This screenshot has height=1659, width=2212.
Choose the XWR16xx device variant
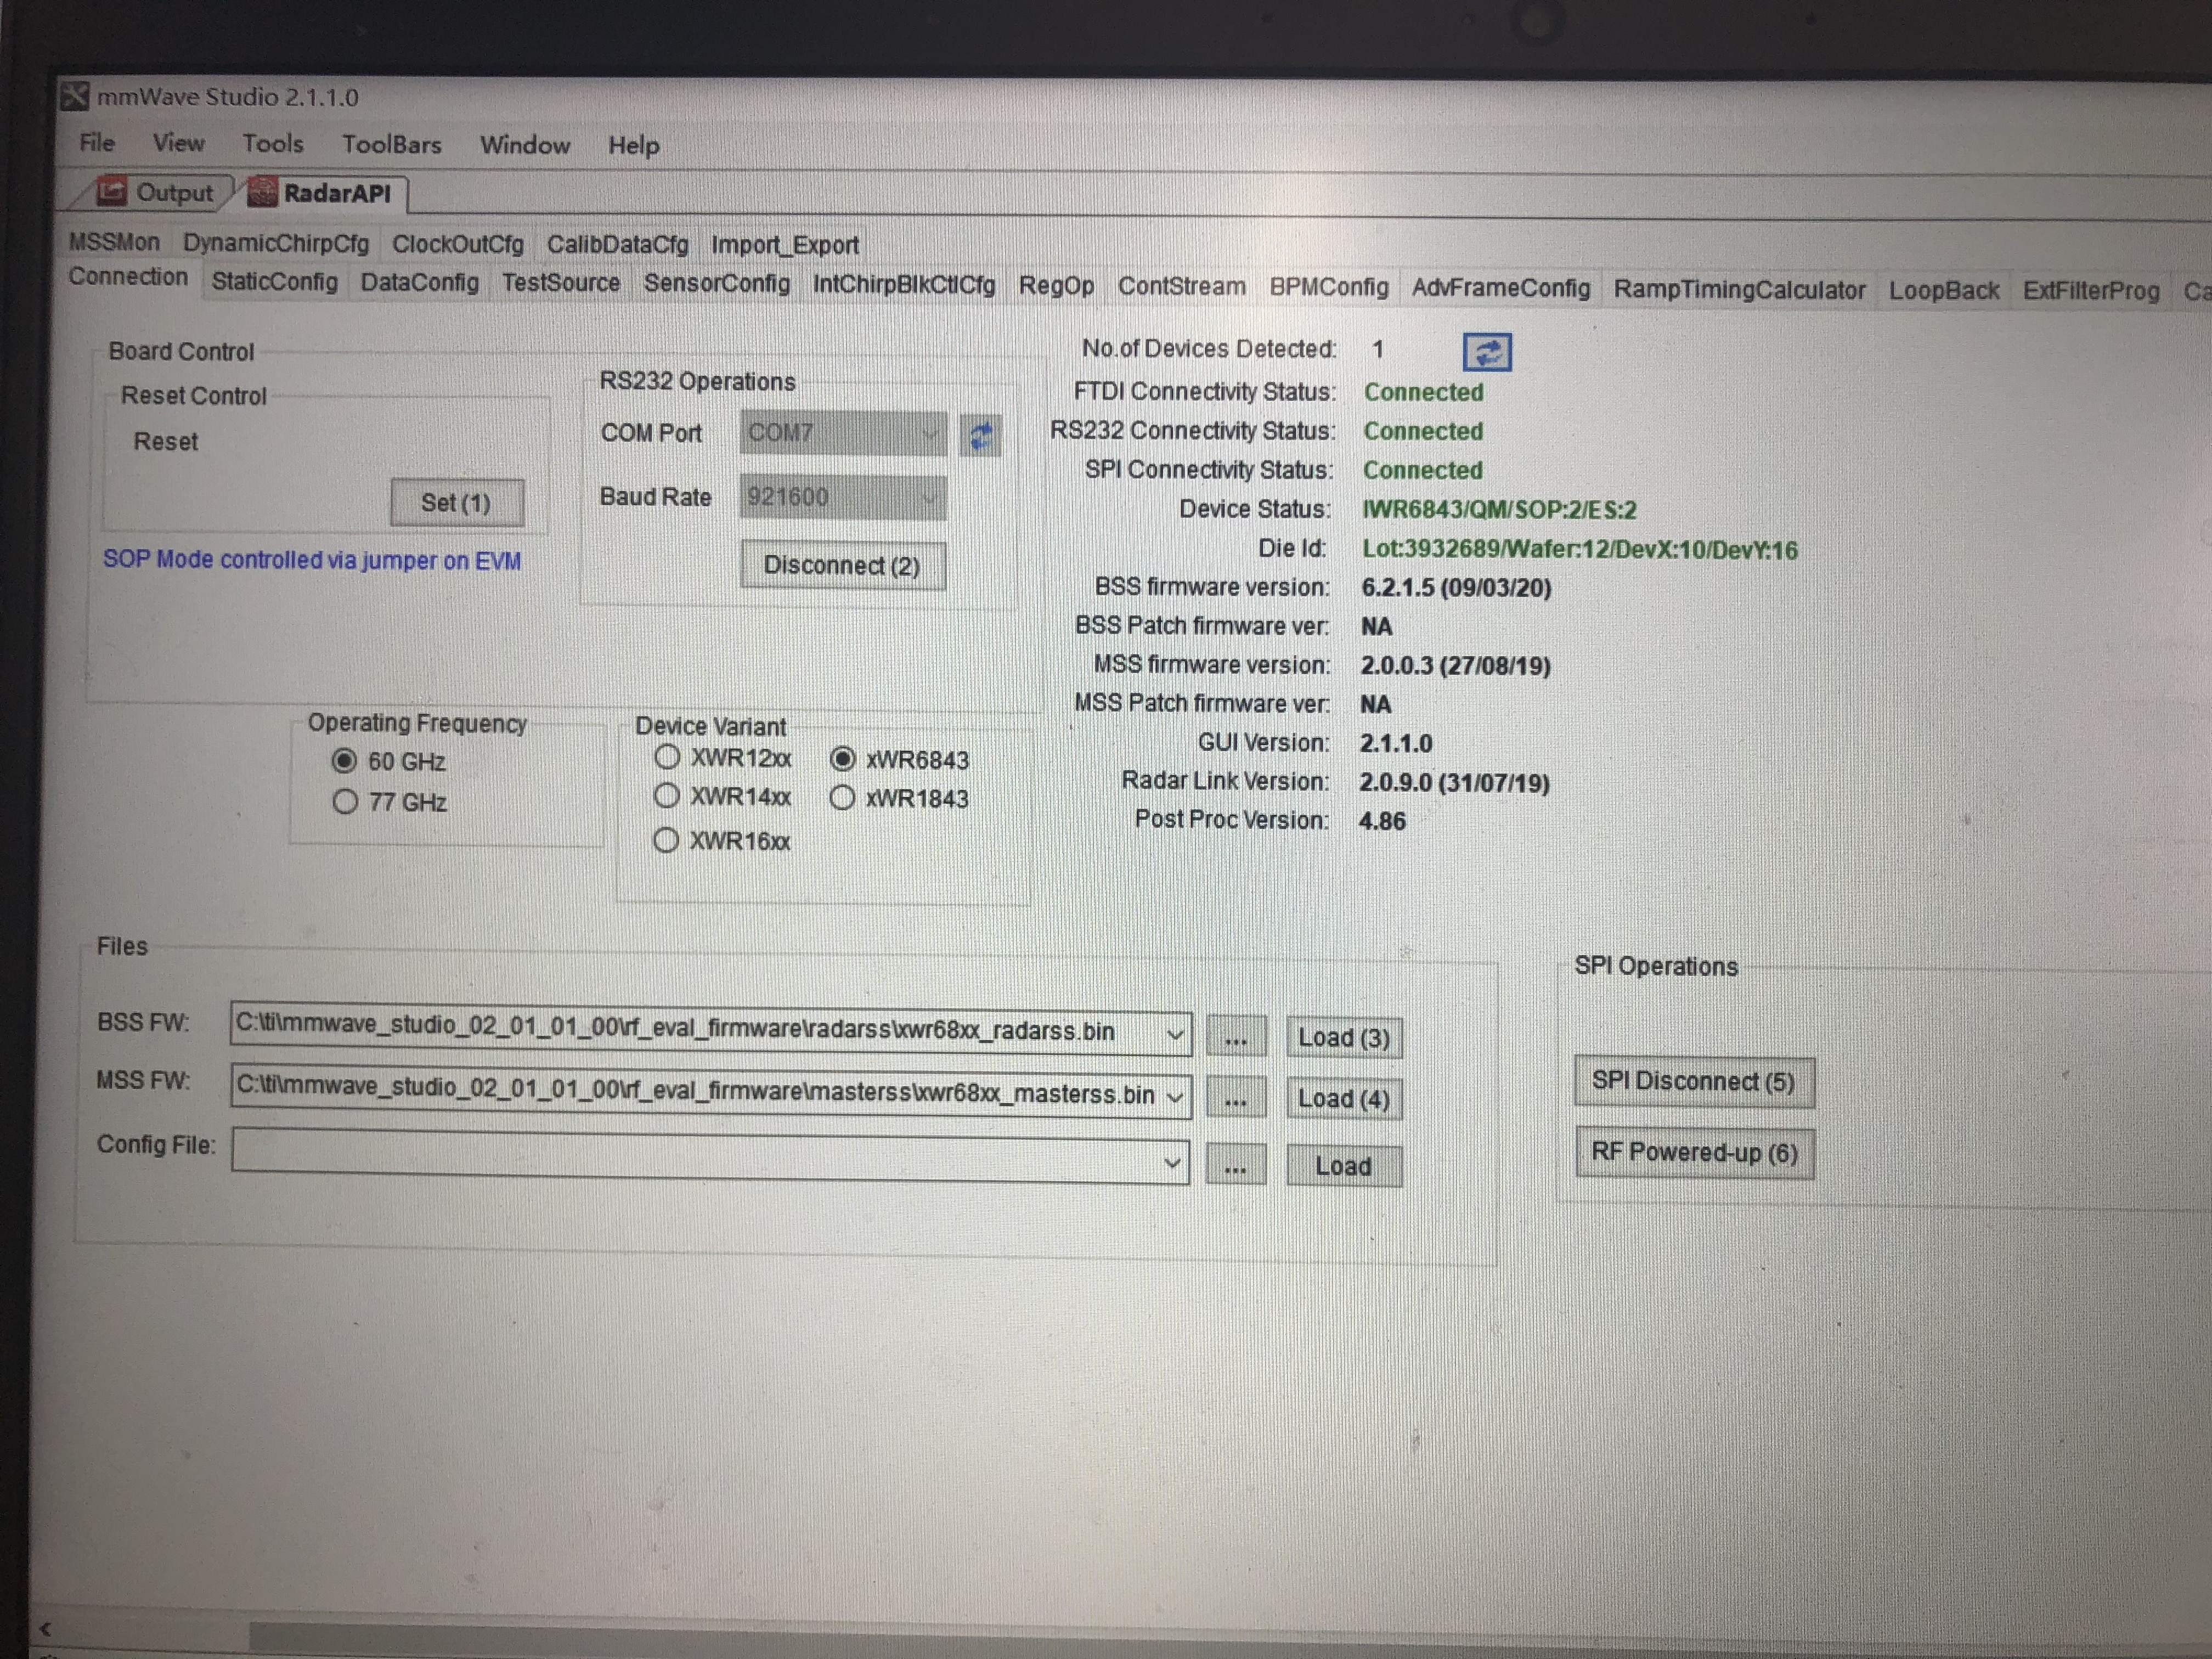tap(666, 840)
